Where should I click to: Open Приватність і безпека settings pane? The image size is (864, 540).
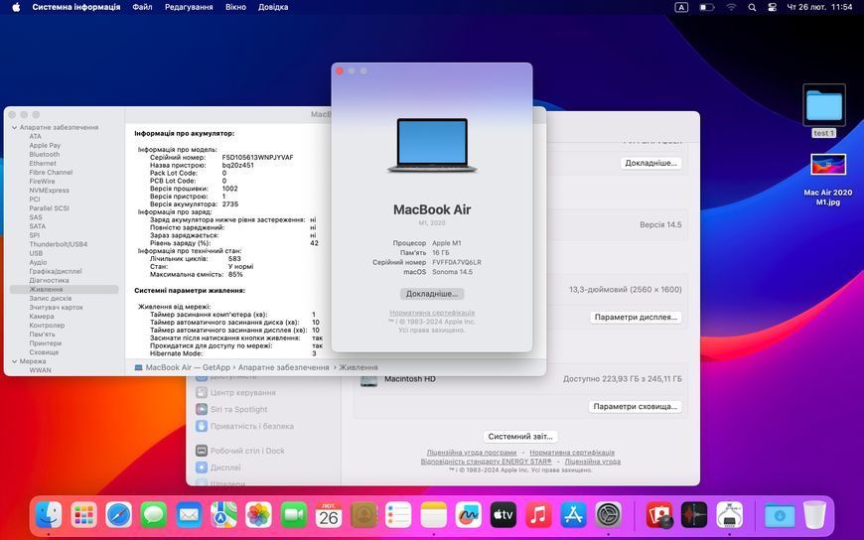click(x=245, y=426)
